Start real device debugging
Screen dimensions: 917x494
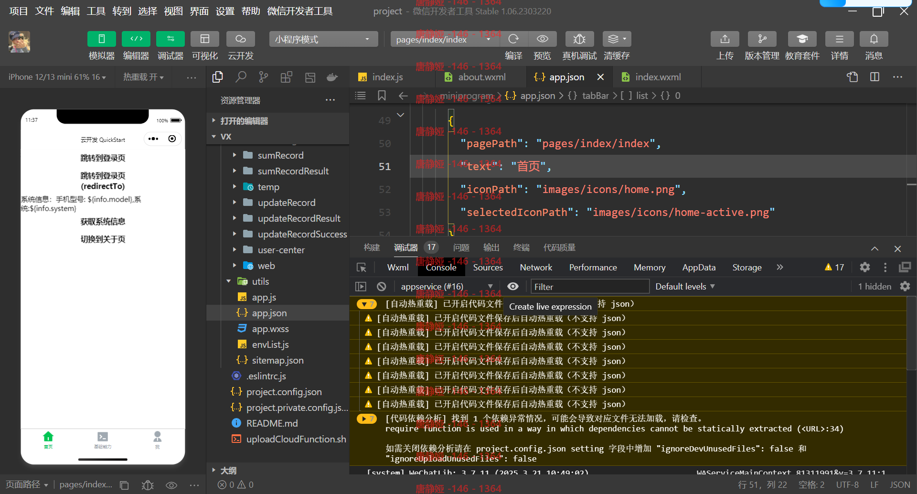pyautogui.click(x=579, y=39)
